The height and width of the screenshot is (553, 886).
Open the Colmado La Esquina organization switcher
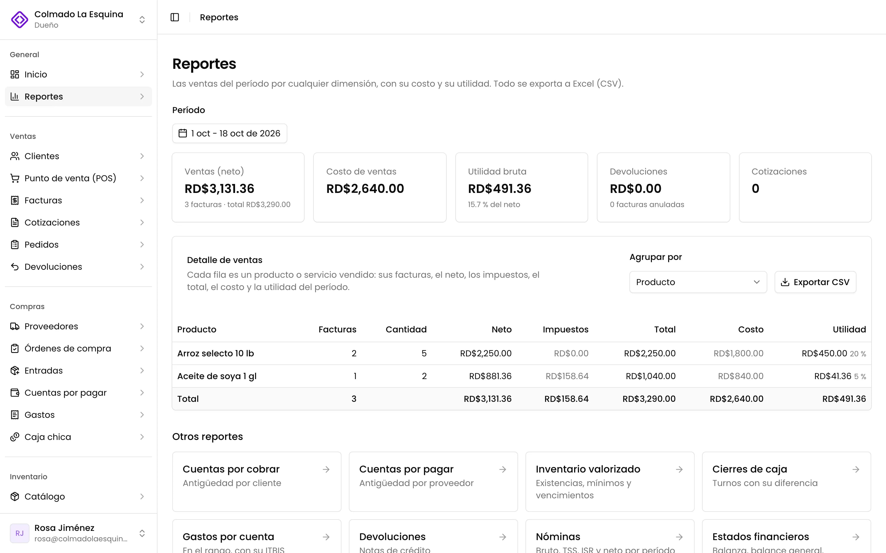click(78, 19)
